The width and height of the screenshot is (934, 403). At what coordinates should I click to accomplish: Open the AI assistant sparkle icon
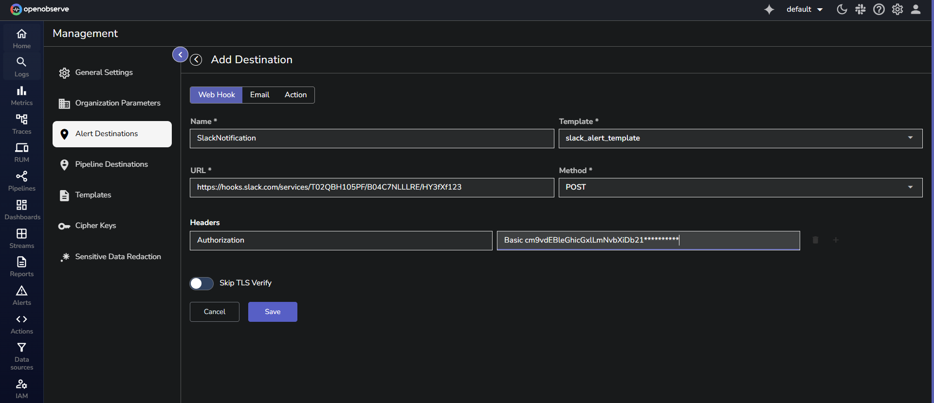pyautogui.click(x=769, y=10)
